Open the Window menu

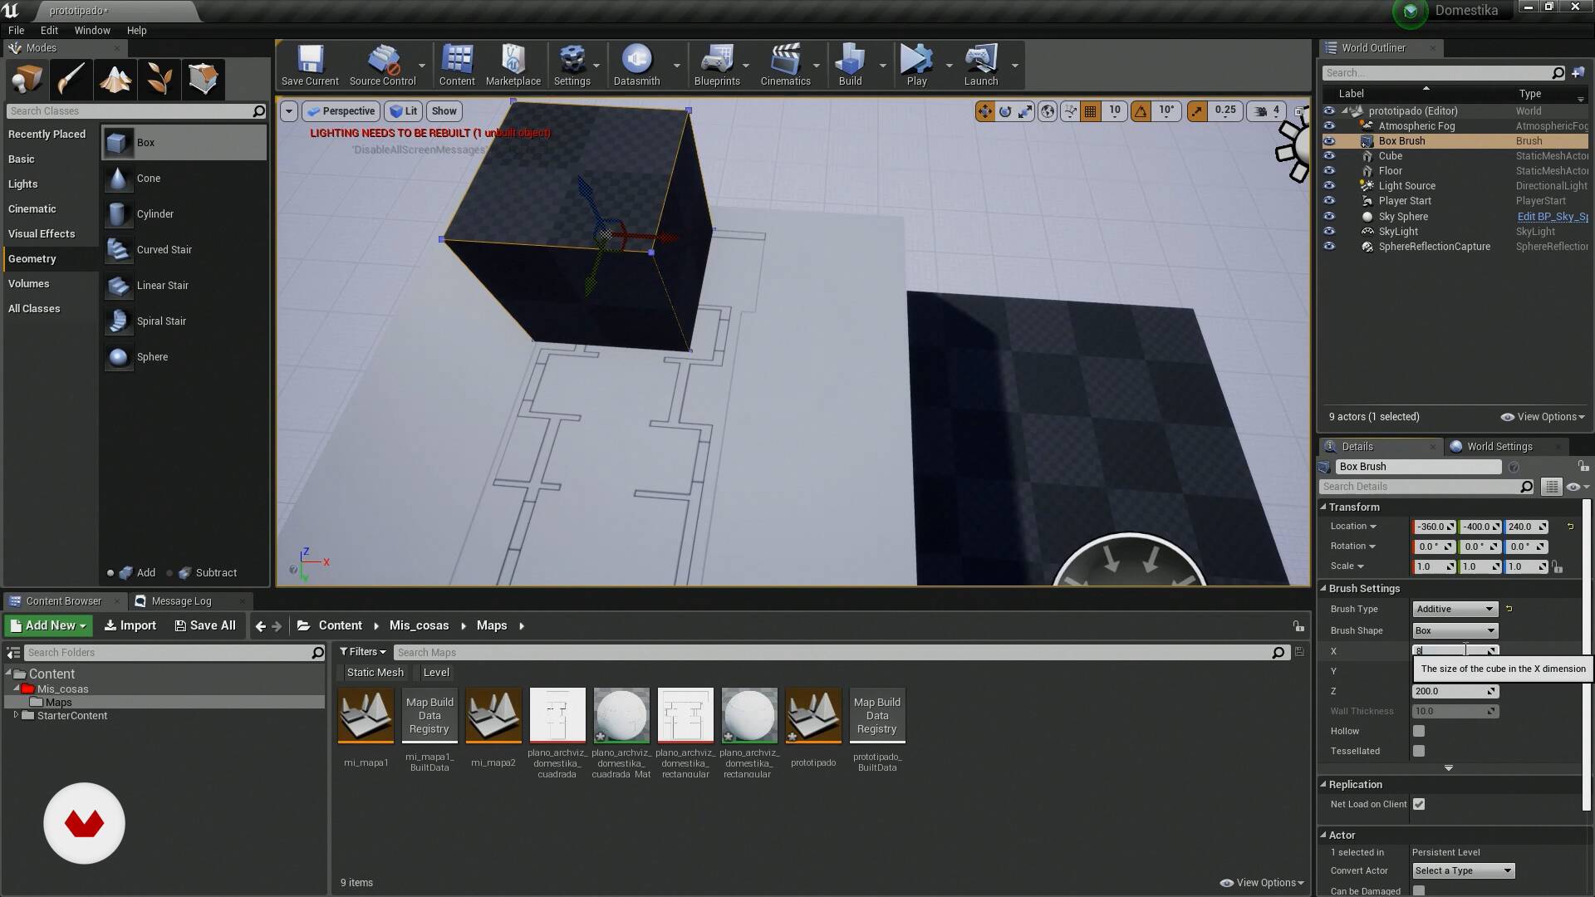point(91,30)
